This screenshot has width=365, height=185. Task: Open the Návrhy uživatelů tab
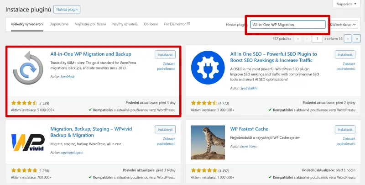(x=125, y=24)
